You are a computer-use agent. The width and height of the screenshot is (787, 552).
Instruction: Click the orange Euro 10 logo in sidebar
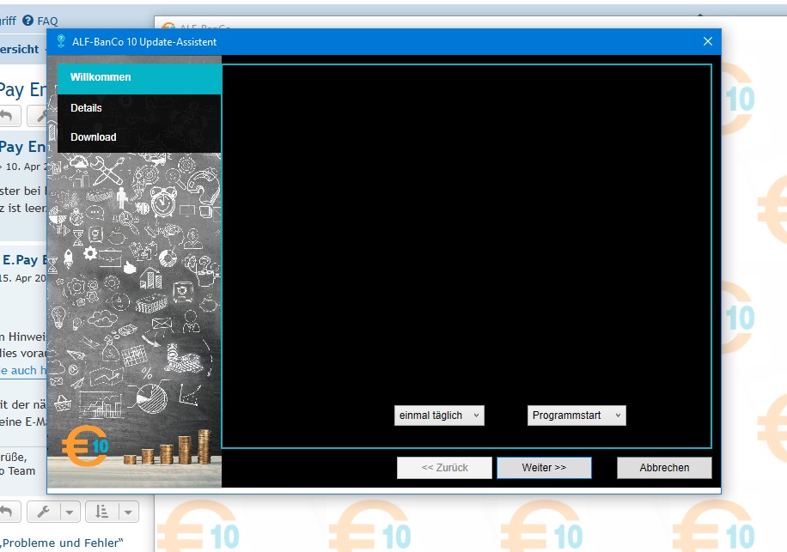coord(85,446)
